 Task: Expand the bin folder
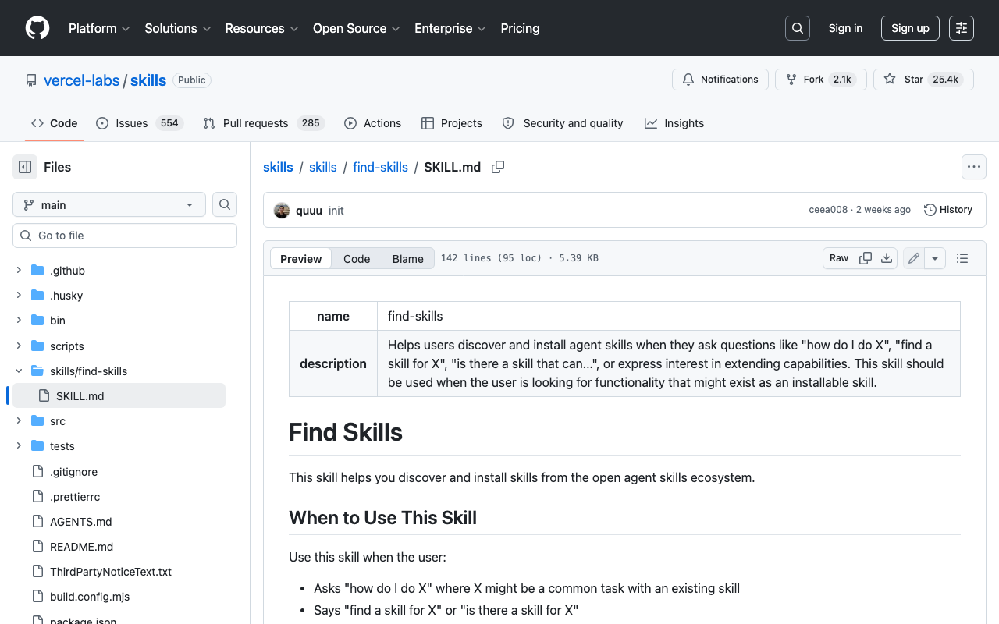(x=19, y=321)
